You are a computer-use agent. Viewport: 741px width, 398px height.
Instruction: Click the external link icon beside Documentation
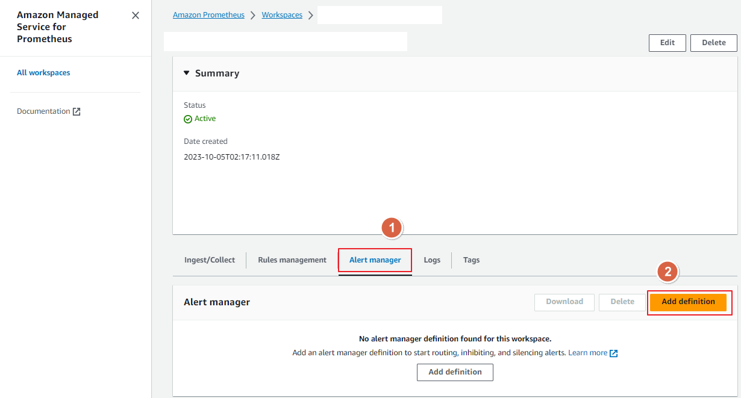tap(77, 112)
